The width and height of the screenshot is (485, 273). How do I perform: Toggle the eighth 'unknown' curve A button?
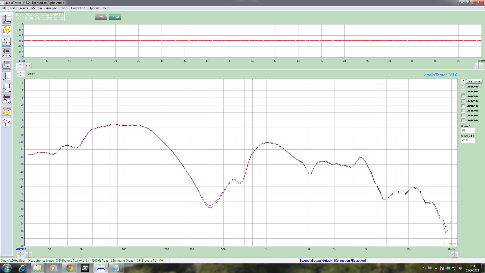coord(463,120)
